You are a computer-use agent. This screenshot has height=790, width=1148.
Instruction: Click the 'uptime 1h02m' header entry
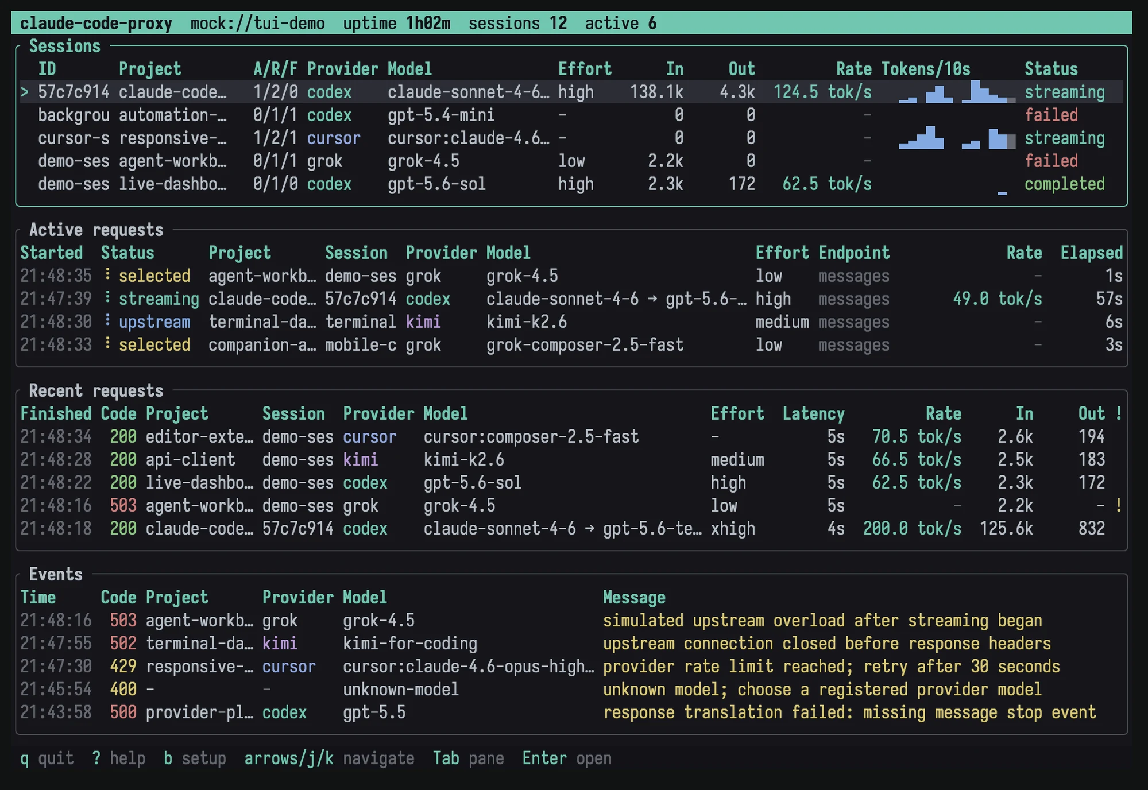[397, 24]
